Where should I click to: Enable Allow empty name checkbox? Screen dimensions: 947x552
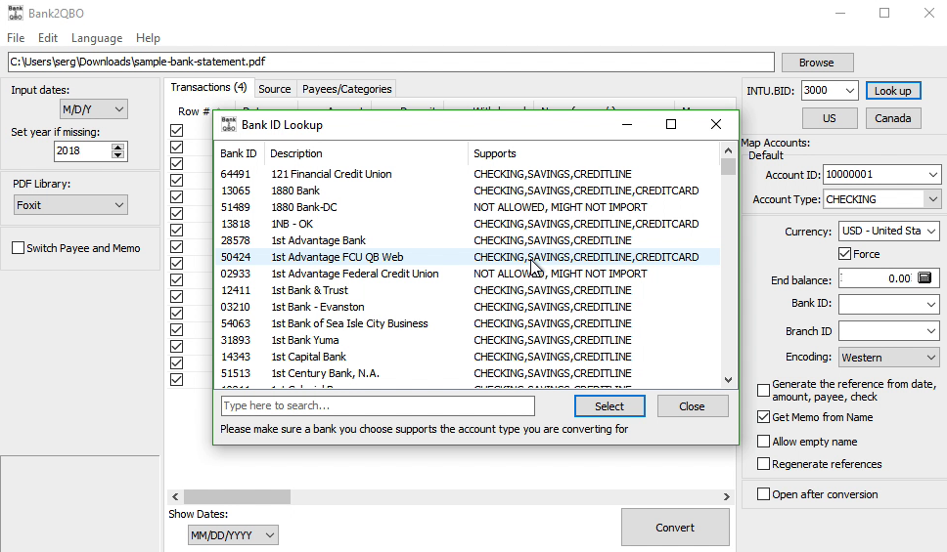click(x=763, y=442)
